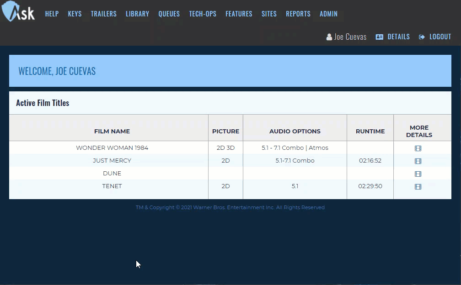Open more details for JUST MERCY

(418, 161)
